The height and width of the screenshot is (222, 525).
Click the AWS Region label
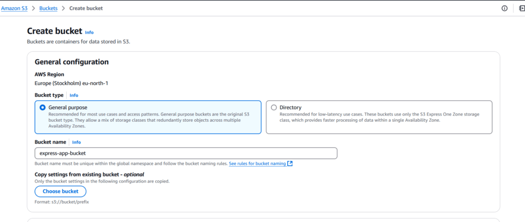point(49,75)
